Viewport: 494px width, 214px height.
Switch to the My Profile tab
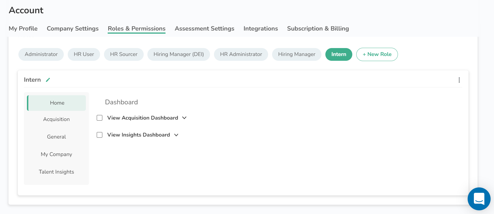pyautogui.click(x=23, y=29)
